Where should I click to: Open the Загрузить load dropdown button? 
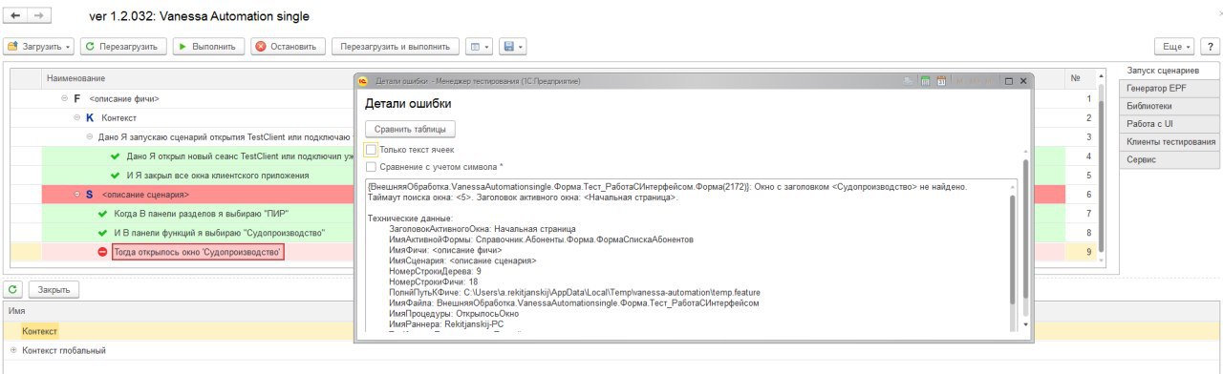(39, 46)
